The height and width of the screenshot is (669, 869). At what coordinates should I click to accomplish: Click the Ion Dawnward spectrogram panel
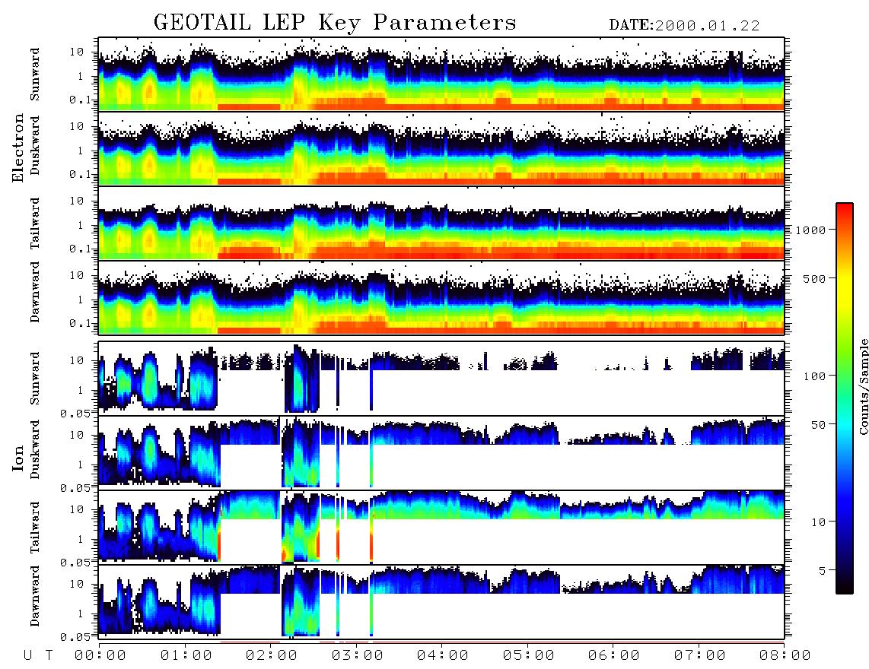pyautogui.click(x=441, y=601)
